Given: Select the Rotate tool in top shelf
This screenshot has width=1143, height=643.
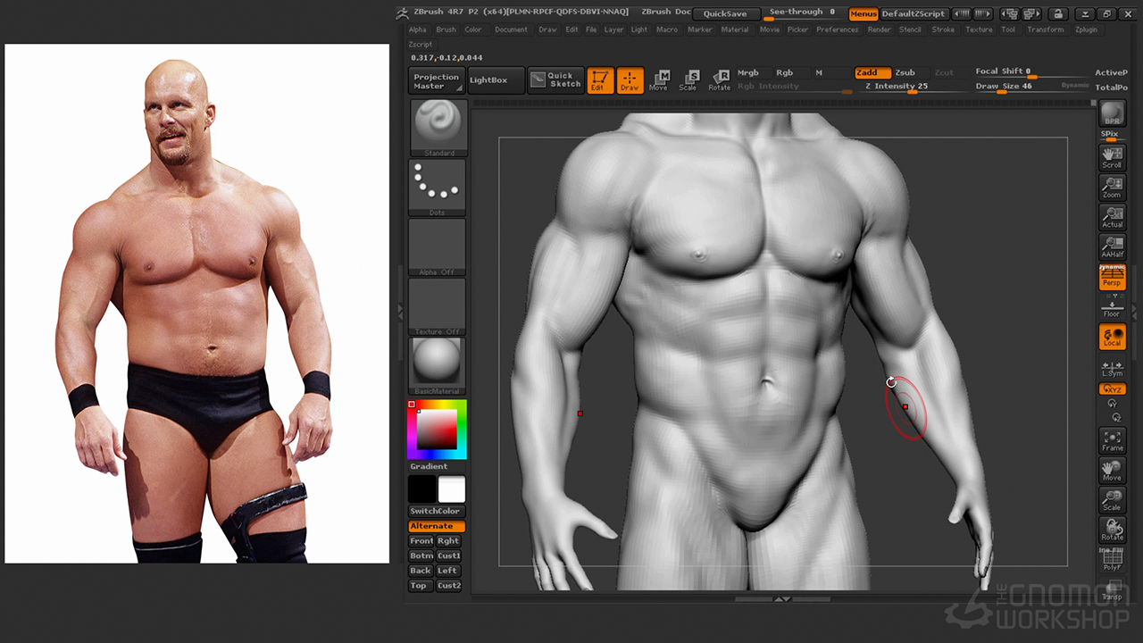Looking at the screenshot, I should pos(720,80).
